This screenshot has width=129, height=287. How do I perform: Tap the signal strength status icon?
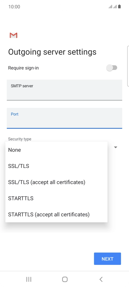[x=113, y=7]
